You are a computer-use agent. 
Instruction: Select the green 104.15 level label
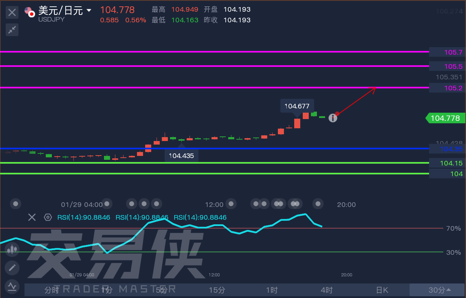tap(447, 163)
